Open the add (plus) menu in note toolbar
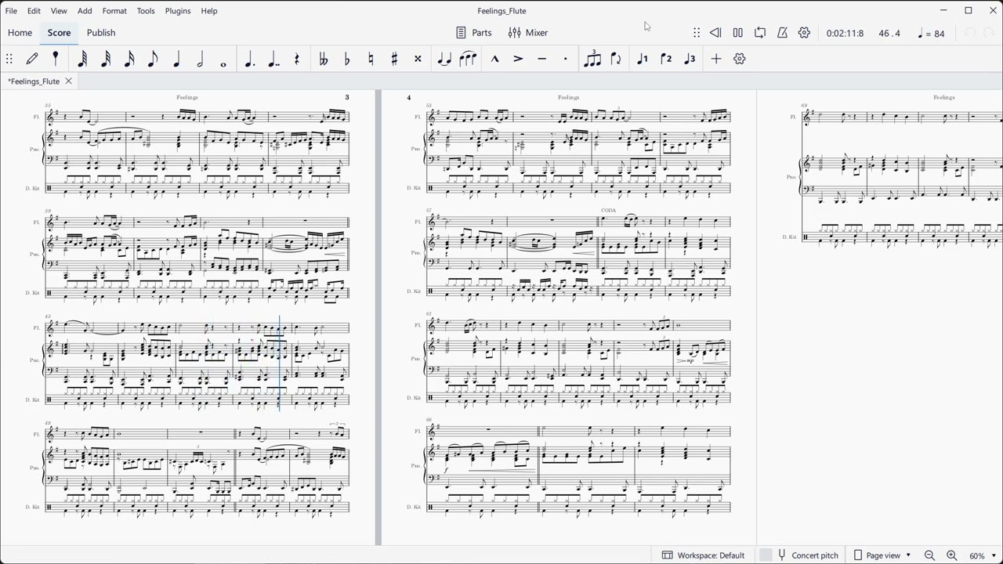The height and width of the screenshot is (564, 1003). 716,59
